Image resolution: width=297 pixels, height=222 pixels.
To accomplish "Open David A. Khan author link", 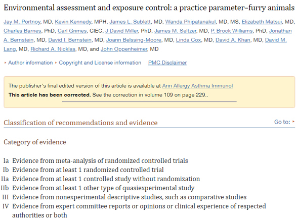I will tap(233, 40).
